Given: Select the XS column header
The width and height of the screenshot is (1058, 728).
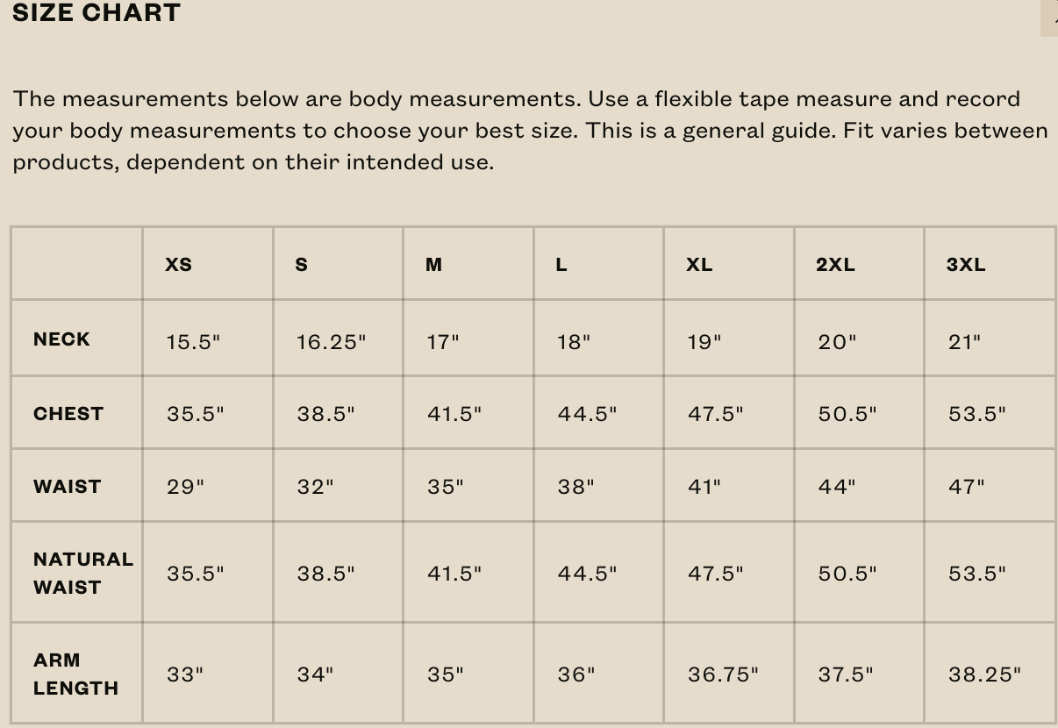Looking at the screenshot, I should point(178,265).
